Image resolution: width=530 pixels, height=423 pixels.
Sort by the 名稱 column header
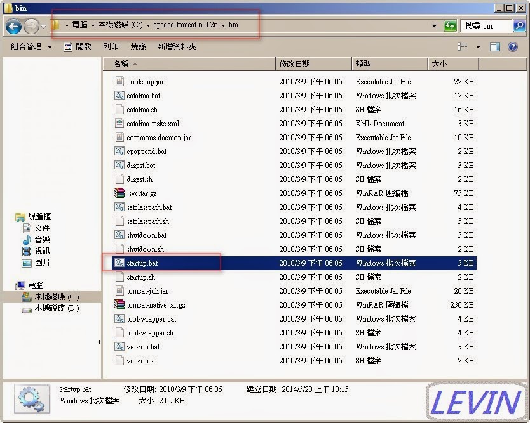189,64
